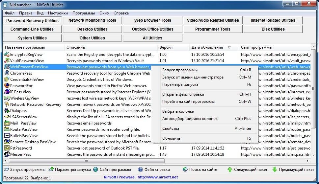Sort by Версия column header
Screen dimensions: 319x184
pyautogui.click(x=173, y=47)
